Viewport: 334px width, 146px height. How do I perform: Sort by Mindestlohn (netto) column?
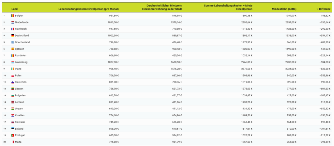[x=284, y=9]
